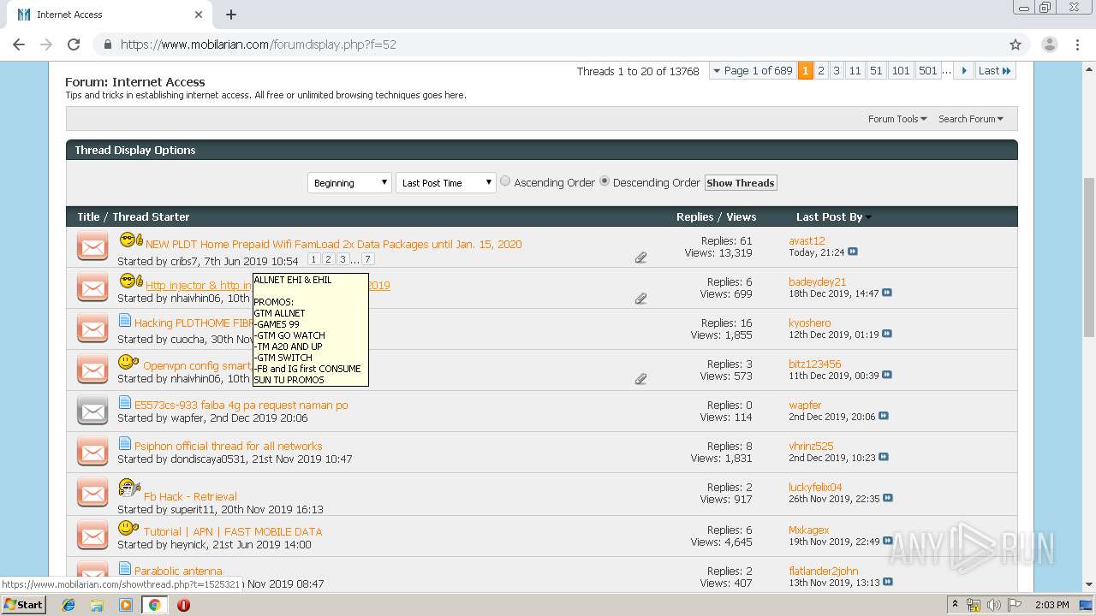Viewport: 1096px width, 616px height.
Task: Go to last post by badeydey21 arrow icon
Action: click(887, 293)
